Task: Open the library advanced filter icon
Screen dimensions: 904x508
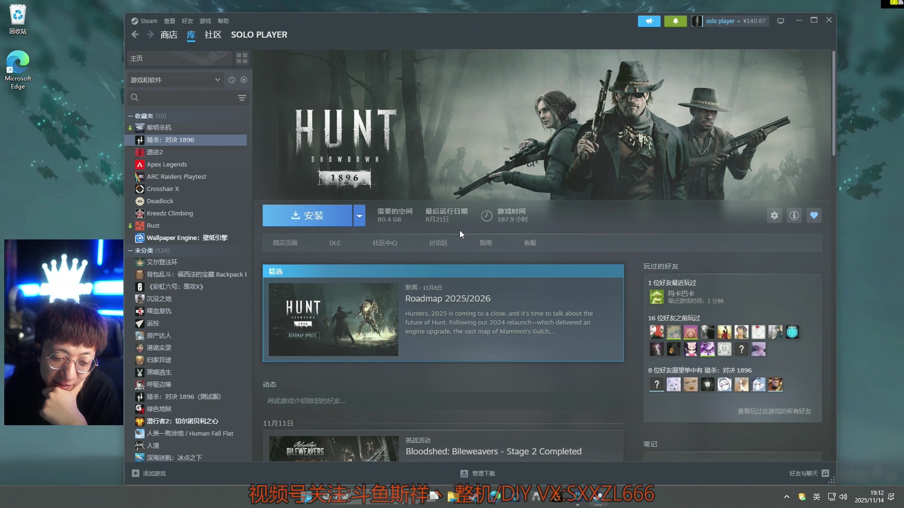Action: tap(242, 98)
